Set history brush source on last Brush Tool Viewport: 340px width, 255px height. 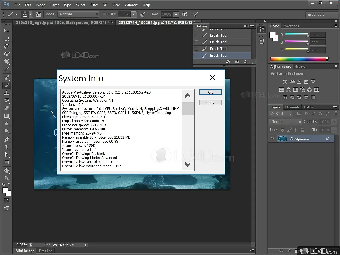pyautogui.click(x=196, y=55)
